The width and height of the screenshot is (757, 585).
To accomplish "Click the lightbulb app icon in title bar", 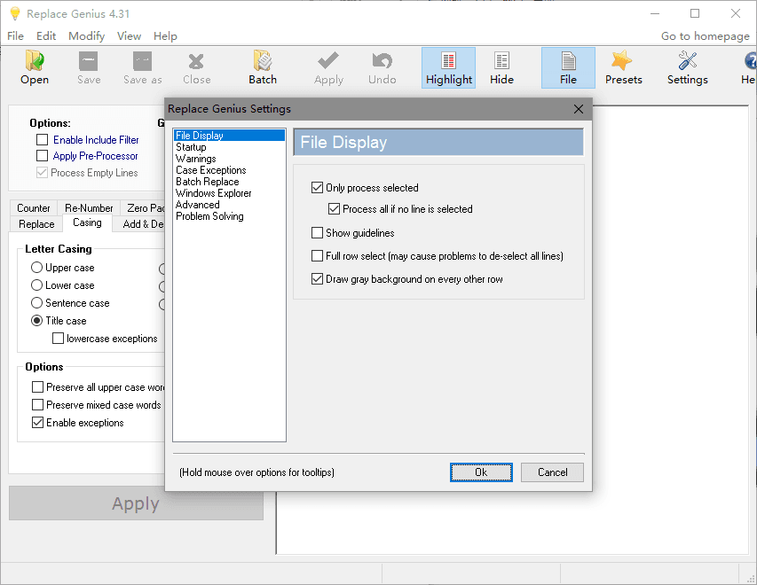I will tap(15, 13).
